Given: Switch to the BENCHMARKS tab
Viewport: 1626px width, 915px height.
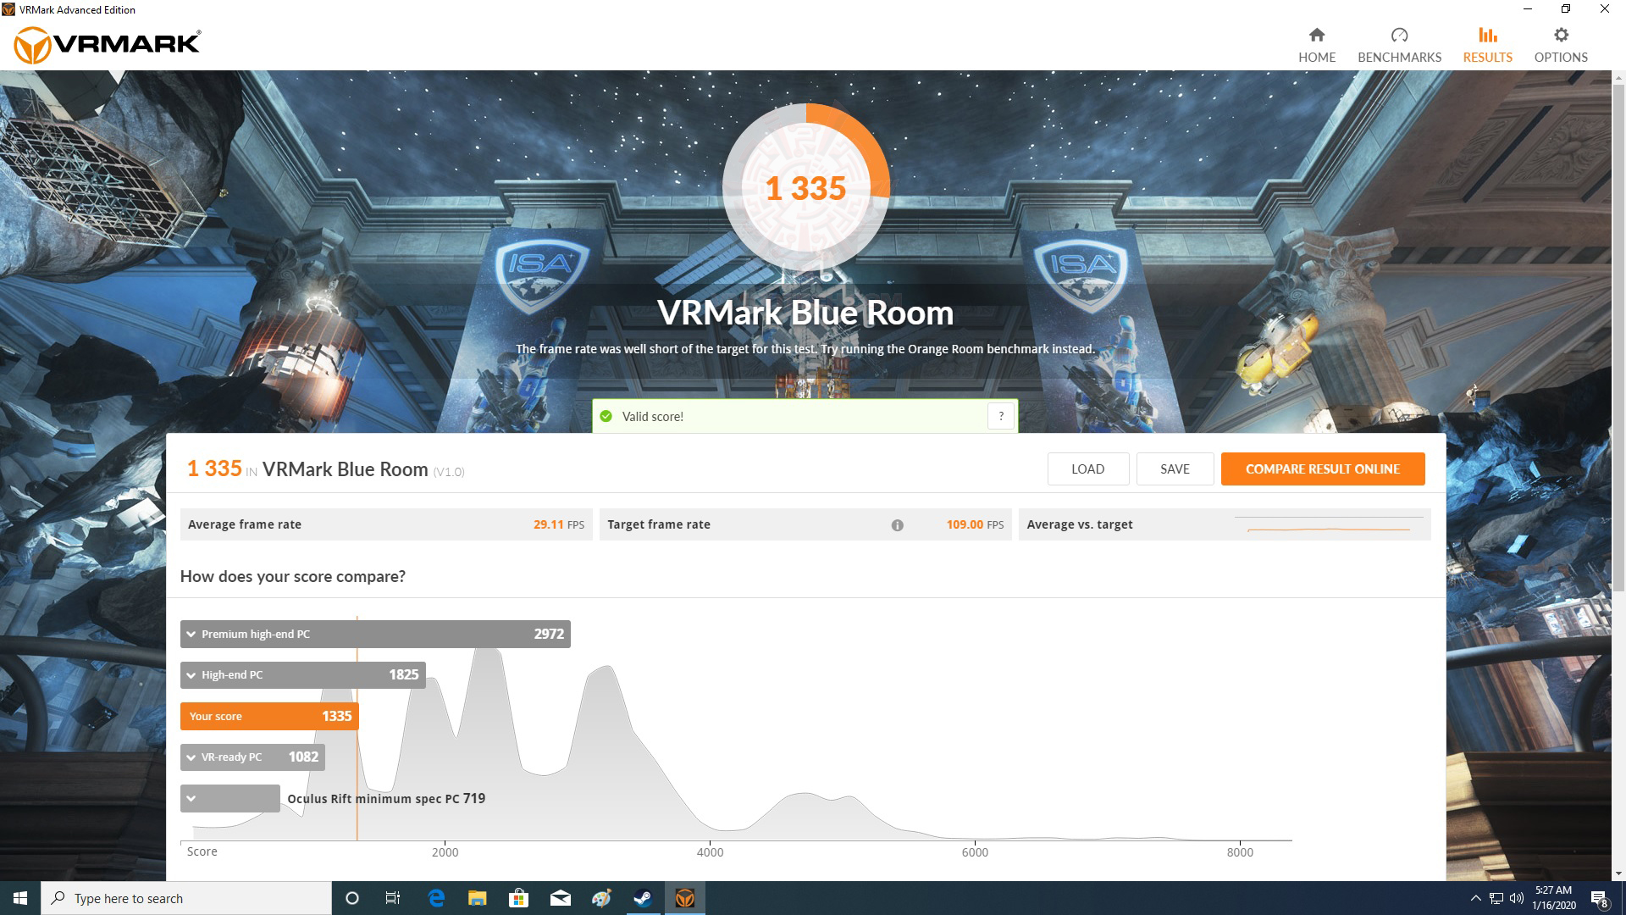Looking at the screenshot, I should click(1399, 42).
